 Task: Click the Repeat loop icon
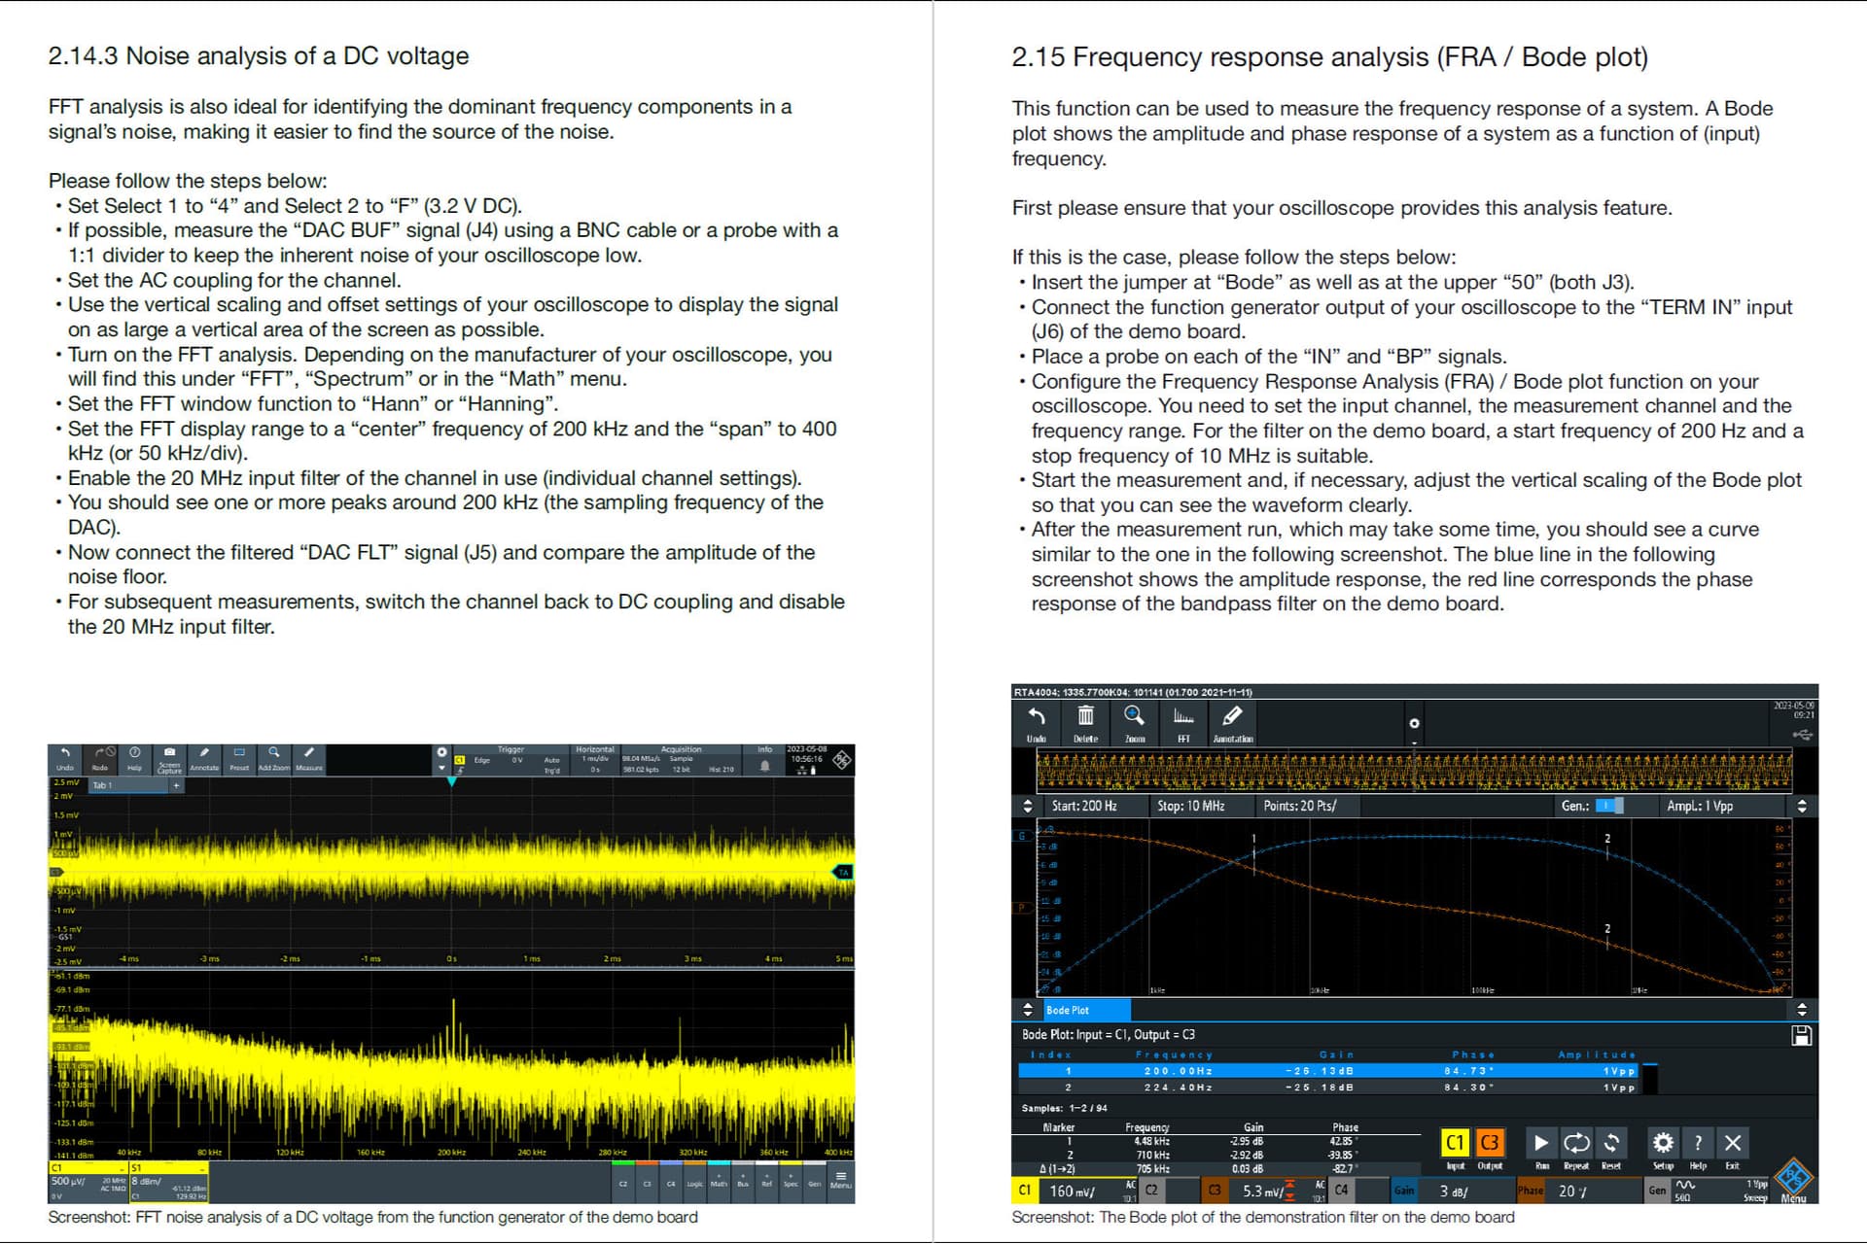[1575, 1144]
